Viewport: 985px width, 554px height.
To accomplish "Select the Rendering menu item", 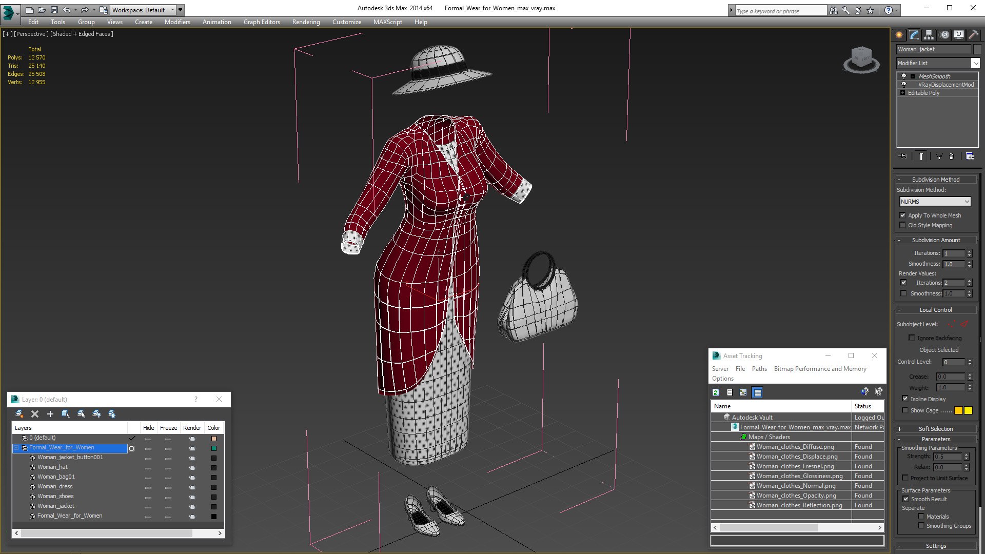I will point(306,22).
